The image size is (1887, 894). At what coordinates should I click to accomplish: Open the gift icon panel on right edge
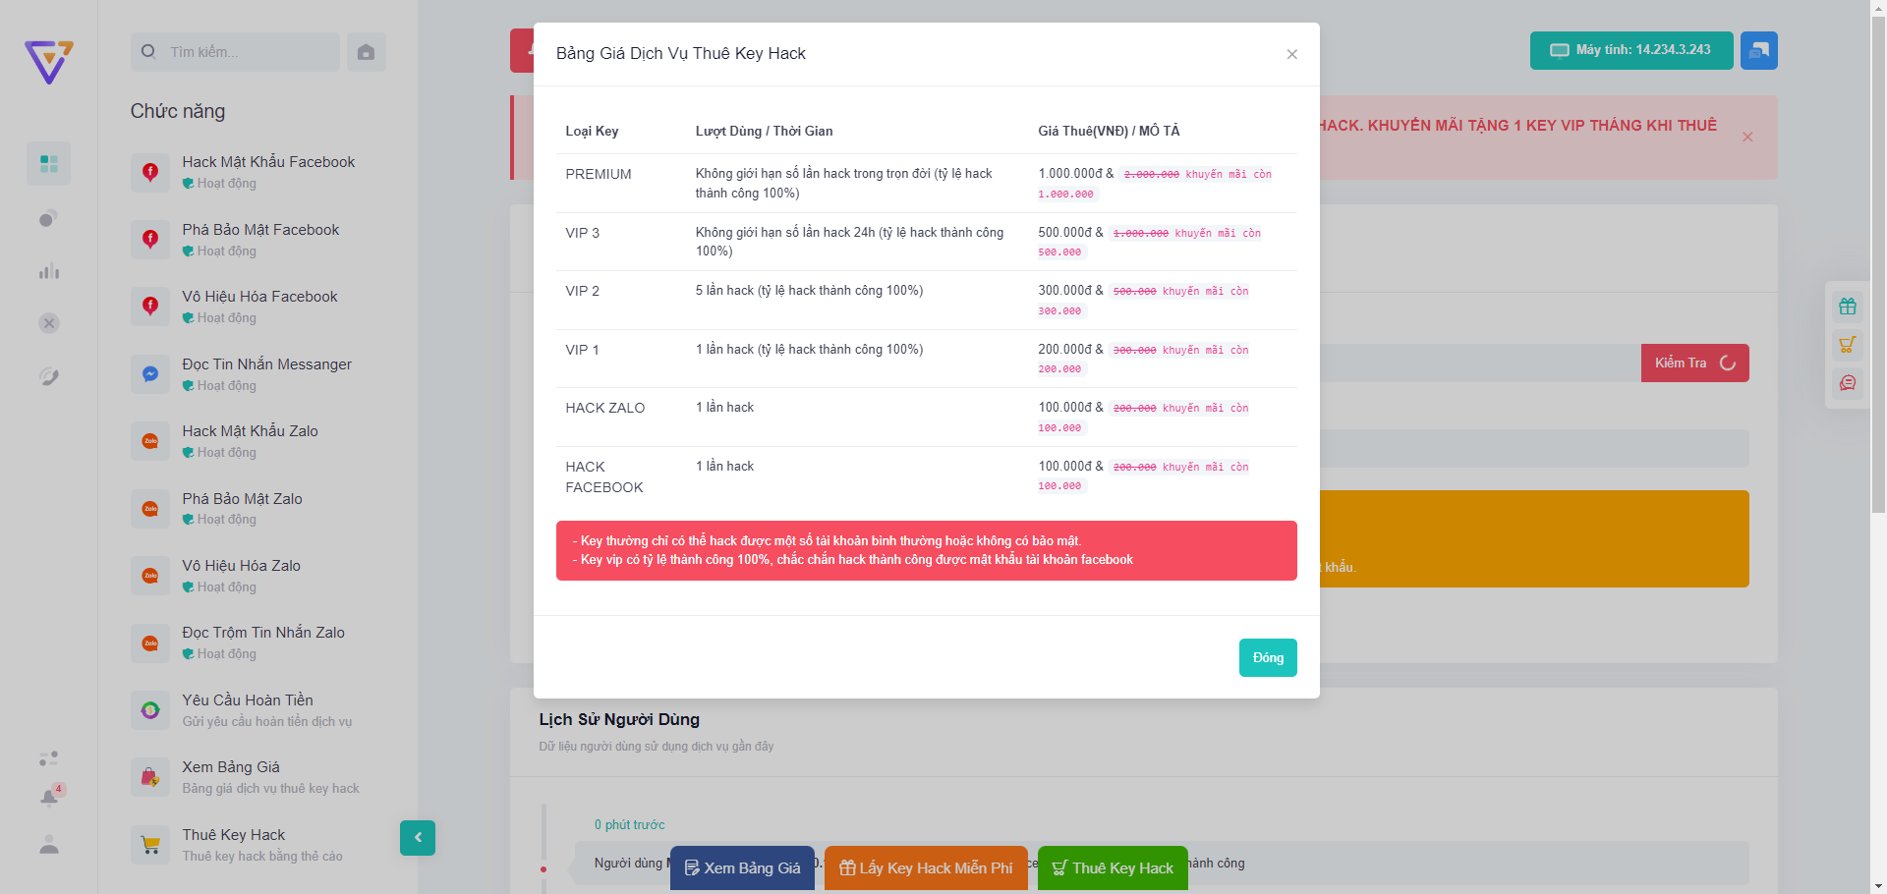tap(1848, 306)
